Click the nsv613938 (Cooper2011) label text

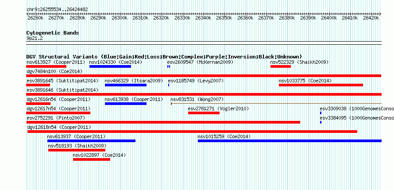tap(134, 99)
